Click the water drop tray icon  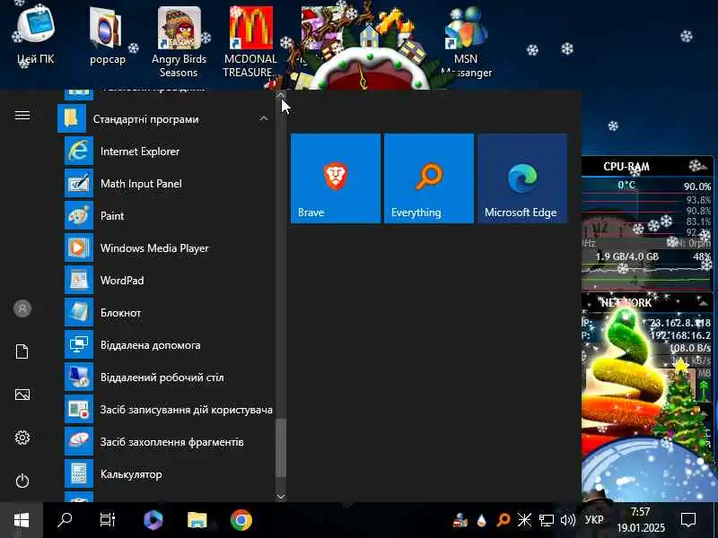coord(481,521)
